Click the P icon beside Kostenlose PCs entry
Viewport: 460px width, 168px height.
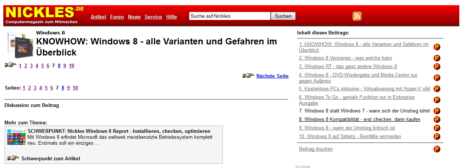437,89
